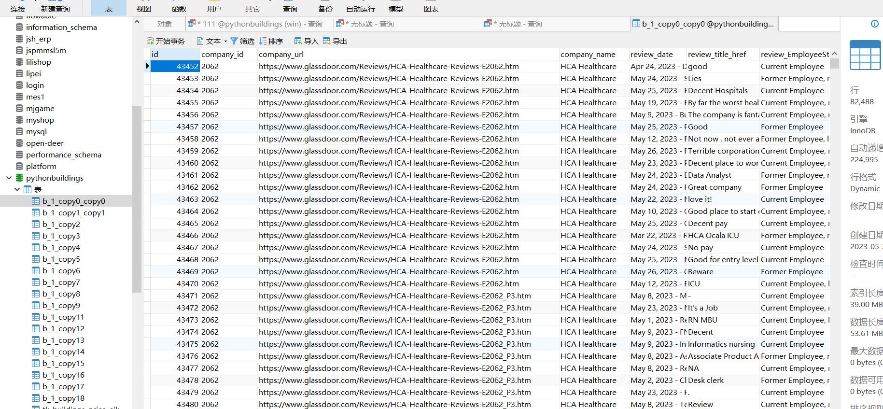Click the review title cell "Desk clerk"
Viewport: 883px width, 409px height.
tap(723, 380)
